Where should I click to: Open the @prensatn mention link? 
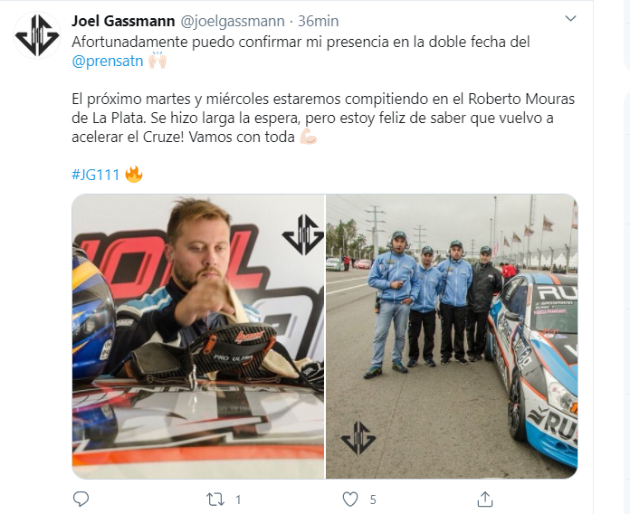[x=108, y=61]
